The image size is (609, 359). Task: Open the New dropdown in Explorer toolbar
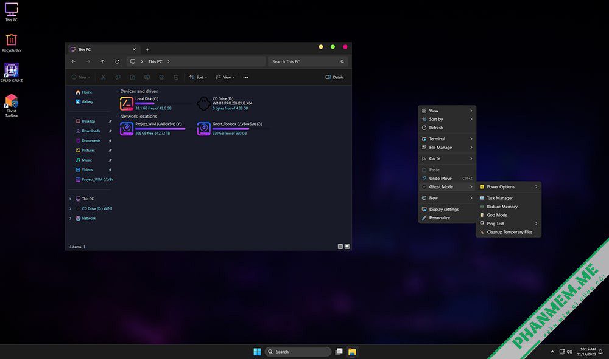coord(81,77)
